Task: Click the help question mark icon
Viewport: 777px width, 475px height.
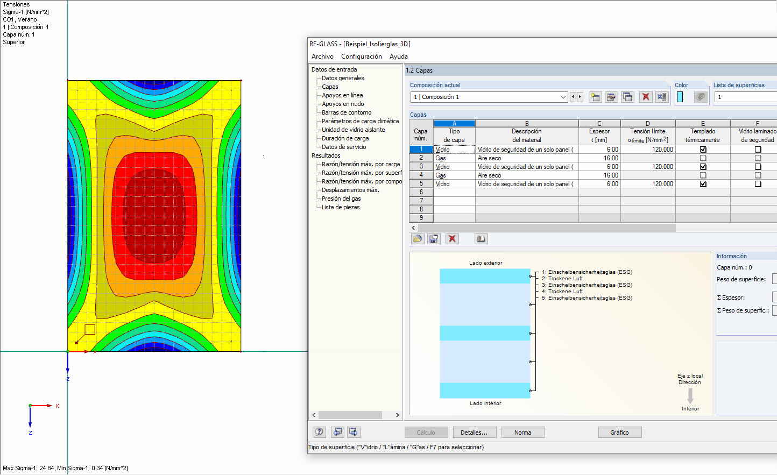Action: [319, 432]
